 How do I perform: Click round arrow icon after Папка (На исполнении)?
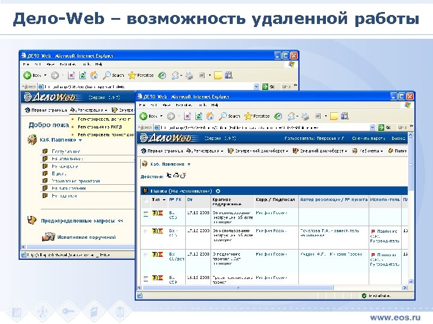coord(218,191)
